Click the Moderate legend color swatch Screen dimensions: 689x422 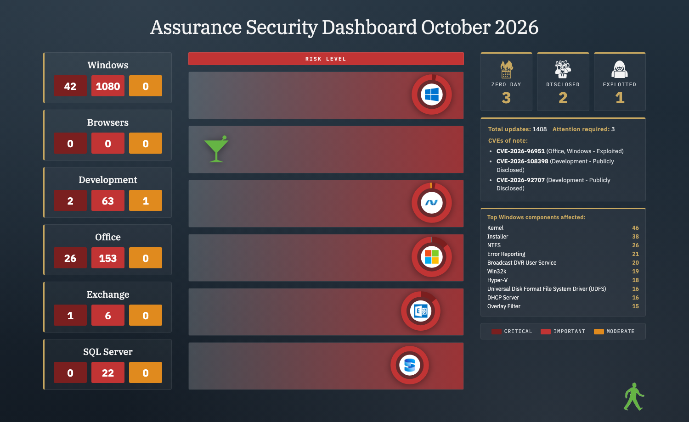tap(599, 332)
